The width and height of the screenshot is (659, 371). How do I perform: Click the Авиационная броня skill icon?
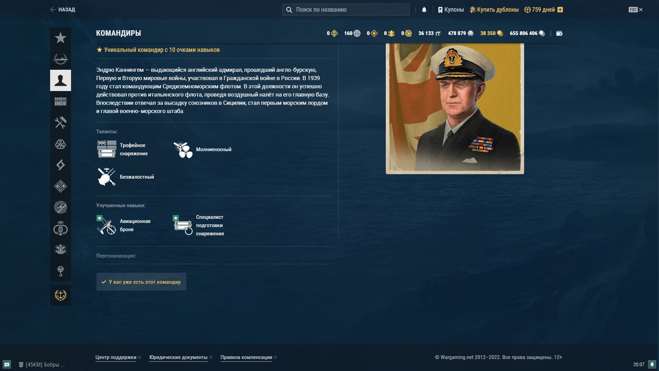[106, 225]
